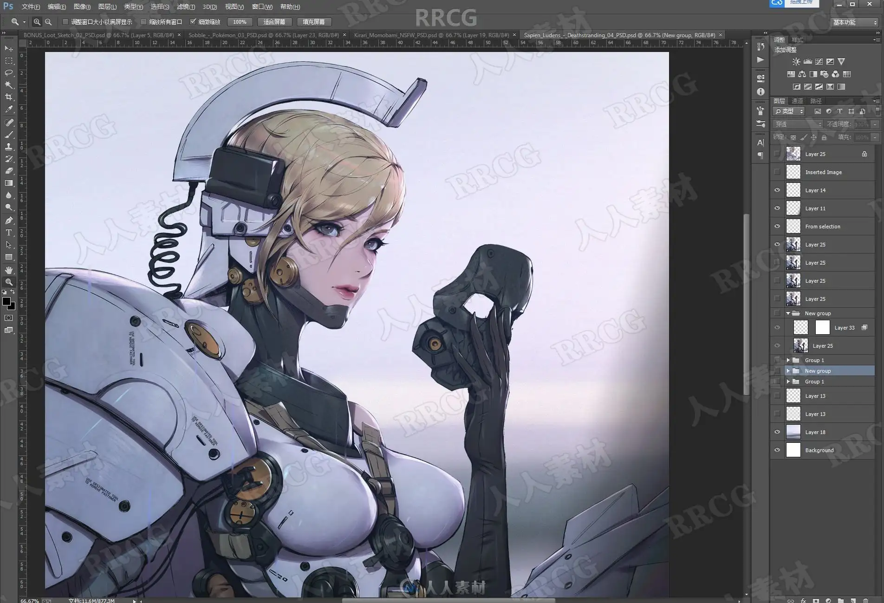This screenshot has width=884, height=603.
Task: Open the Character panel icon
Action: [760, 143]
